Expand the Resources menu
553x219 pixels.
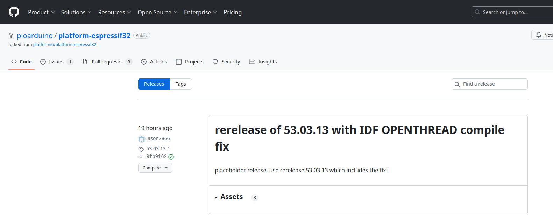(114, 12)
